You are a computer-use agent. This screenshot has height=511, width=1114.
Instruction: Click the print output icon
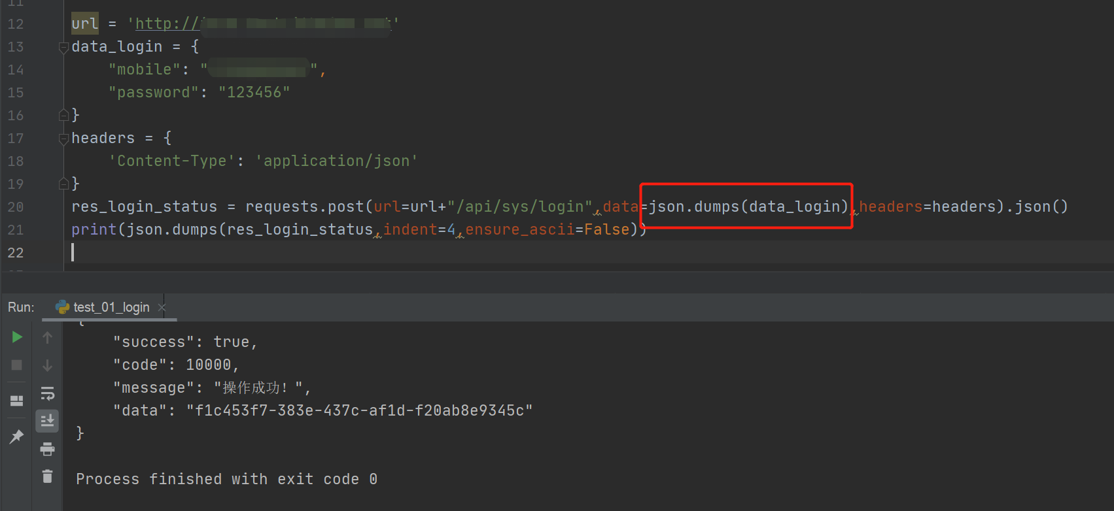click(47, 449)
